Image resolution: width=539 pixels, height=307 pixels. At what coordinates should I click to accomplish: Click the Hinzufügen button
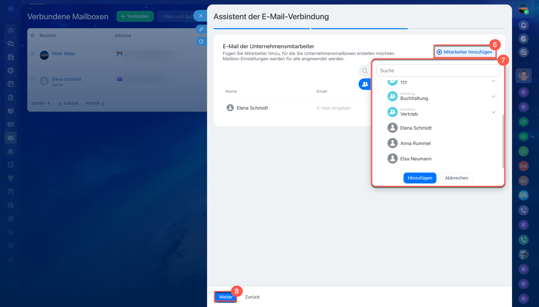[x=420, y=178]
